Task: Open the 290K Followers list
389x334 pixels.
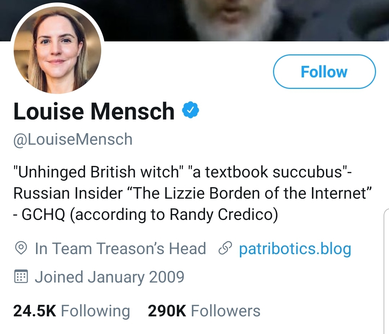Action: point(204,311)
